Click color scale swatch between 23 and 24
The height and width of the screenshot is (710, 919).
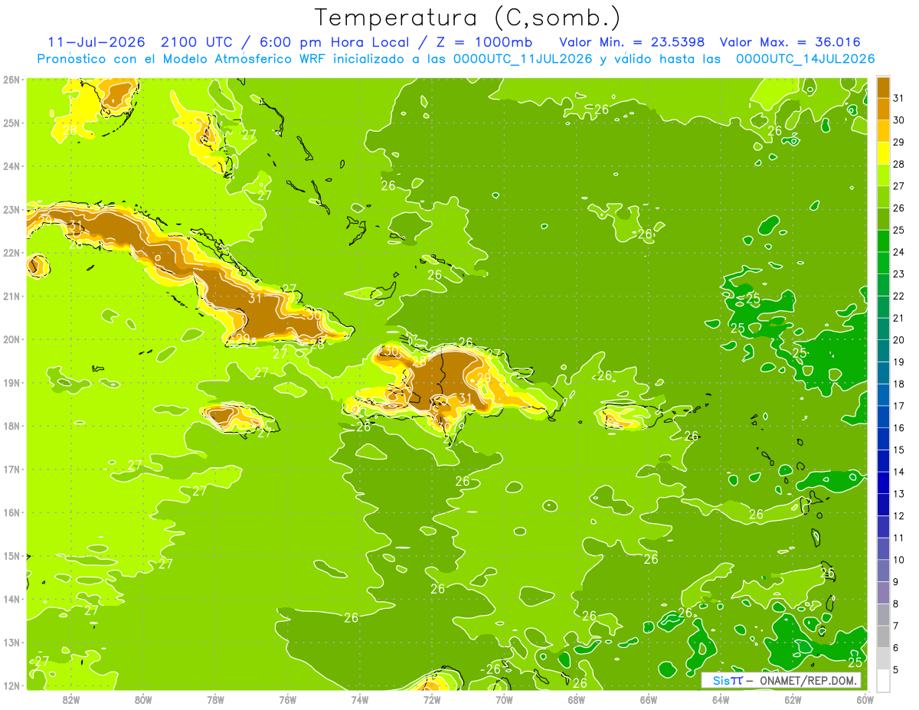click(884, 263)
